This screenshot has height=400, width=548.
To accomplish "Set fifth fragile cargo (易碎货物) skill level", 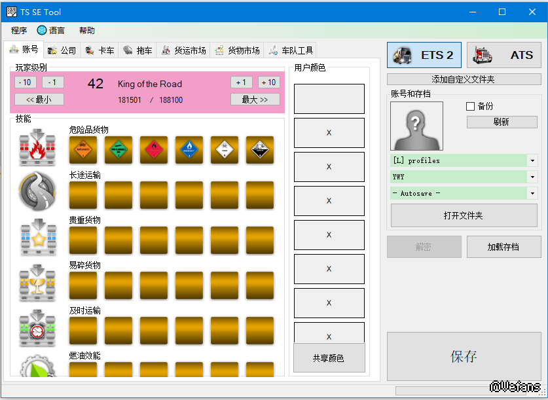I will click(x=225, y=286).
